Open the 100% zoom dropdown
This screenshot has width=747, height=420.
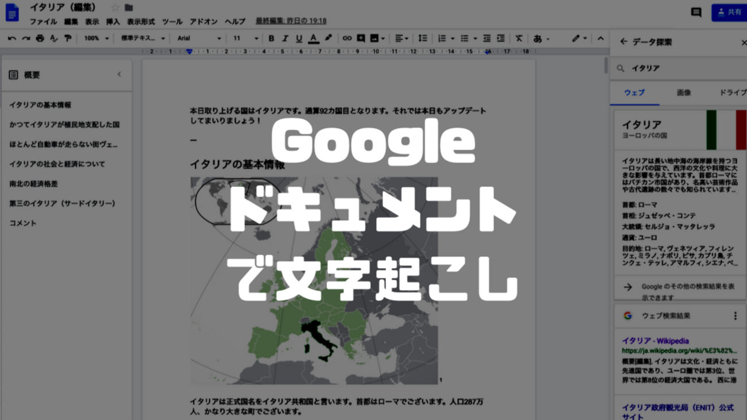coord(96,38)
